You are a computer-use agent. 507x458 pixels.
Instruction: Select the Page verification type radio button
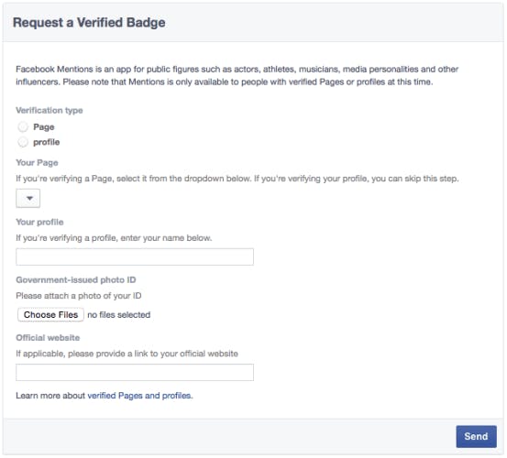tap(23, 127)
